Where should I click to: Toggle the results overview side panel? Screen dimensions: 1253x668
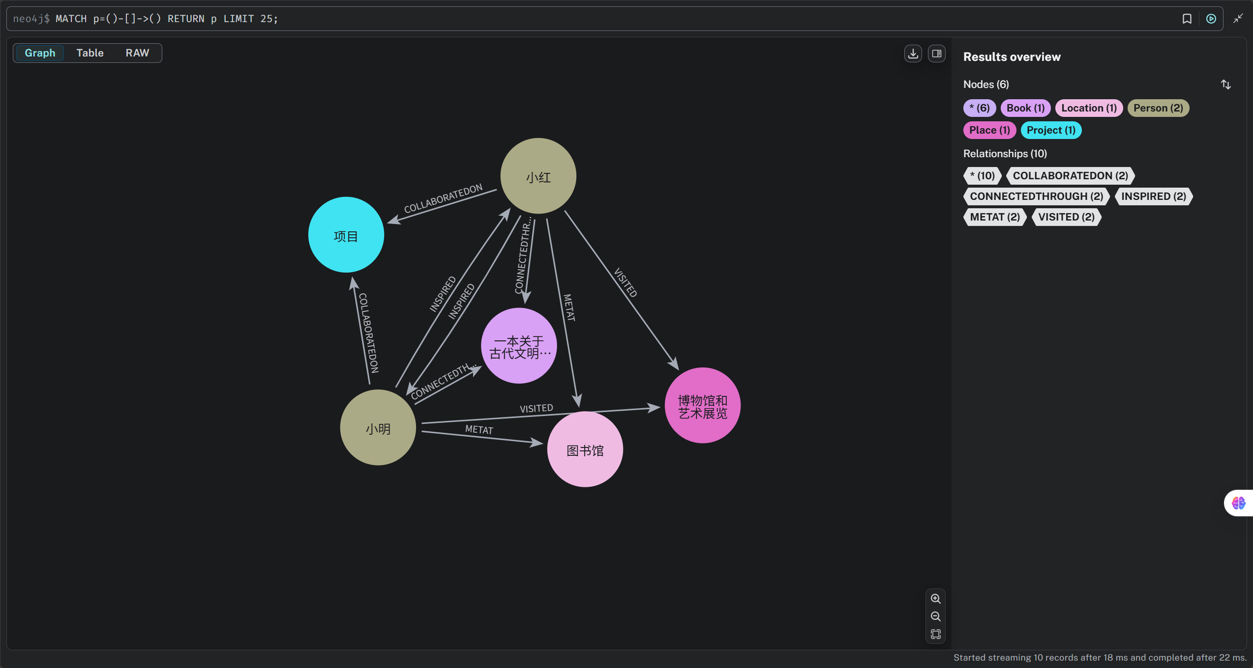936,54
